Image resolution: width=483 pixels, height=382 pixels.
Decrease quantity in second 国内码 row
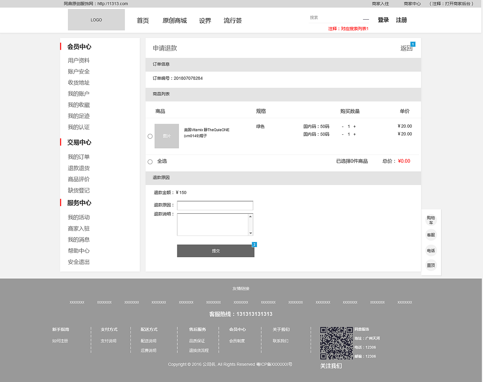click(343, 134)
